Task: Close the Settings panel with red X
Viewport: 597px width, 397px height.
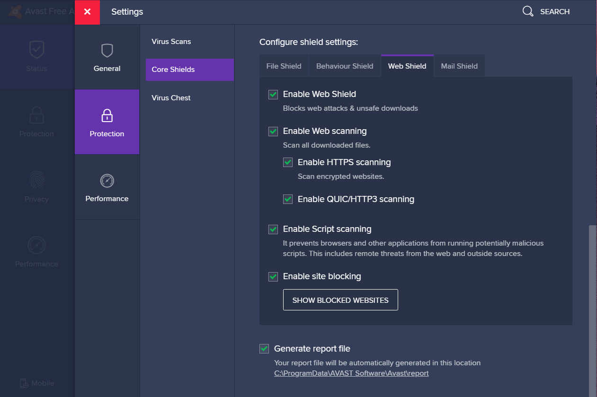Action: (87, 12)
